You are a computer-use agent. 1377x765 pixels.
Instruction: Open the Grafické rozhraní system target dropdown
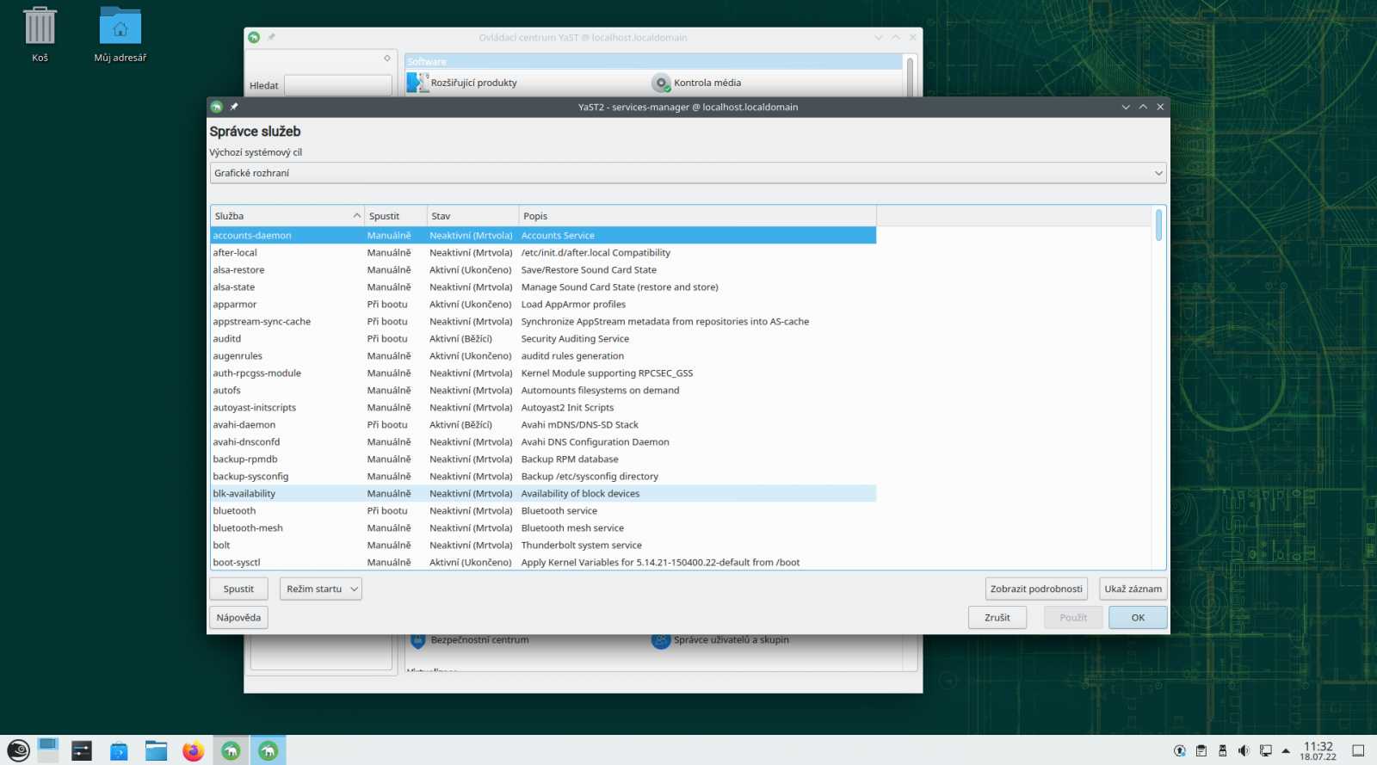(x=688, y=173)
